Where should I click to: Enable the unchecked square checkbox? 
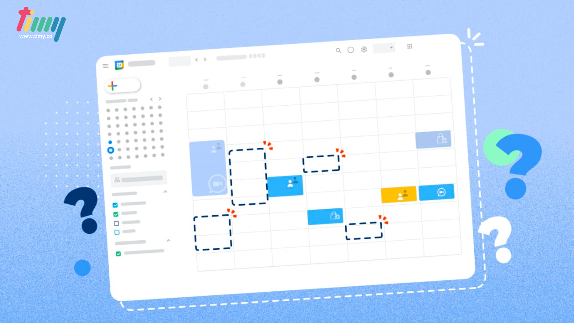click(x=117, y=223)
